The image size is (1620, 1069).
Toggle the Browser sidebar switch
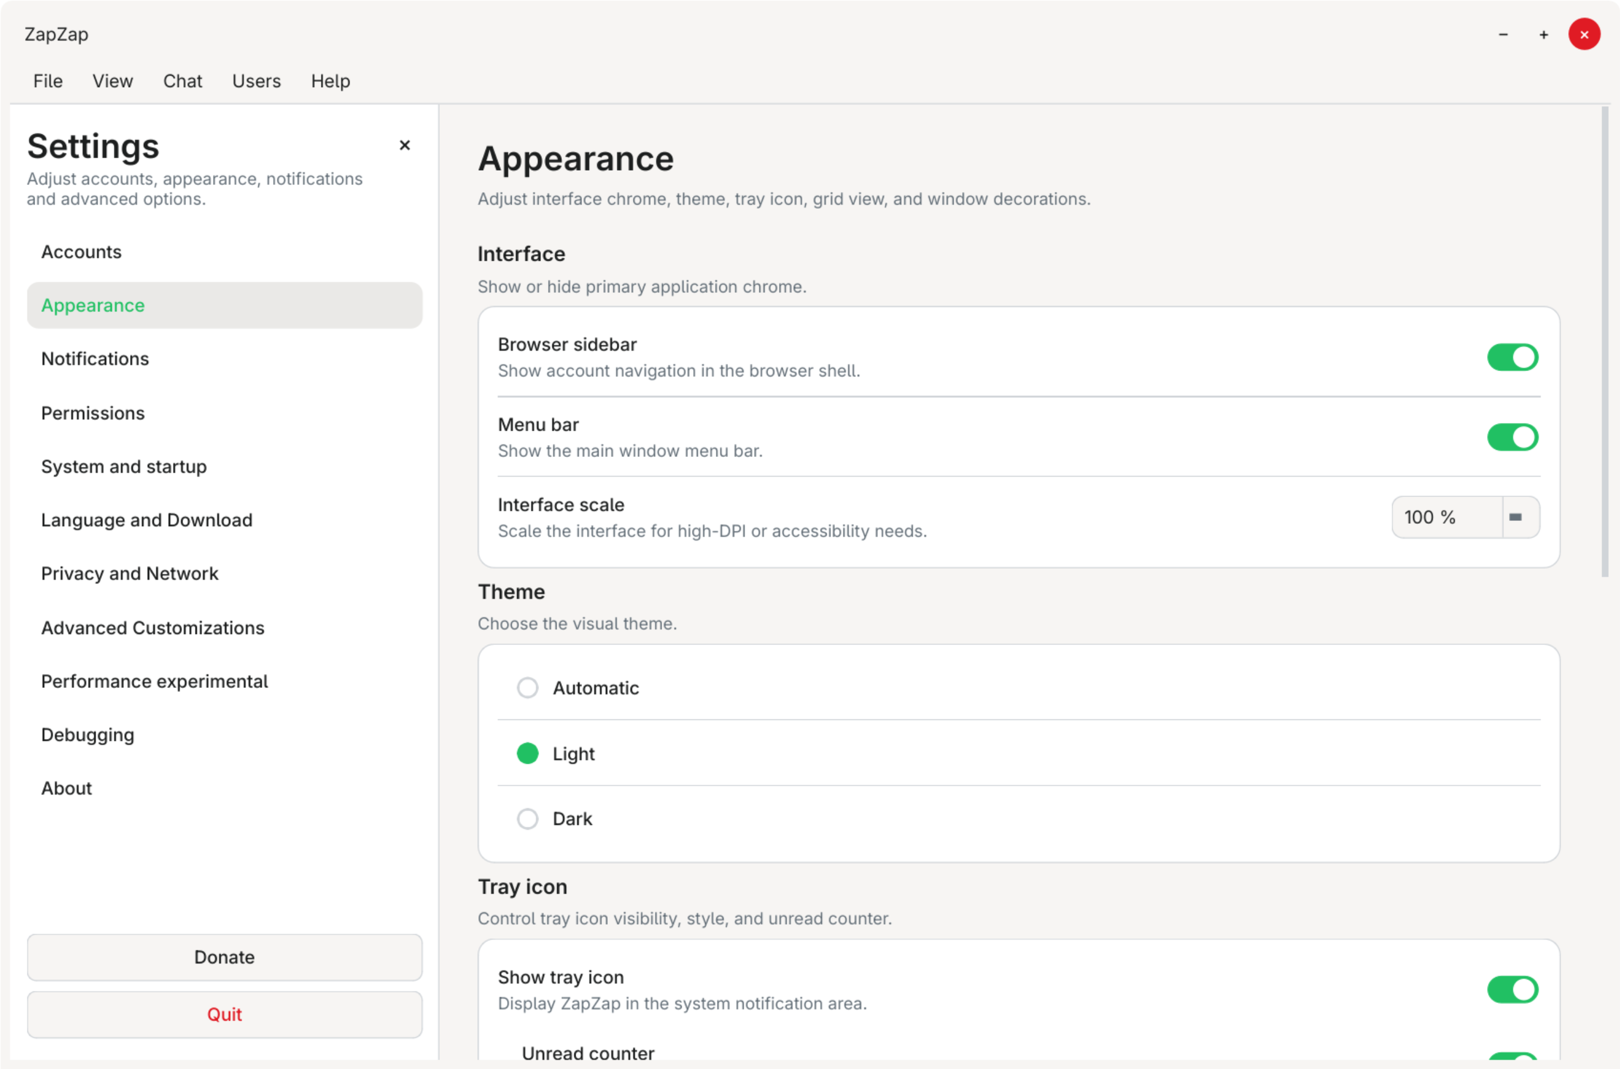(x=1511, y=357)
